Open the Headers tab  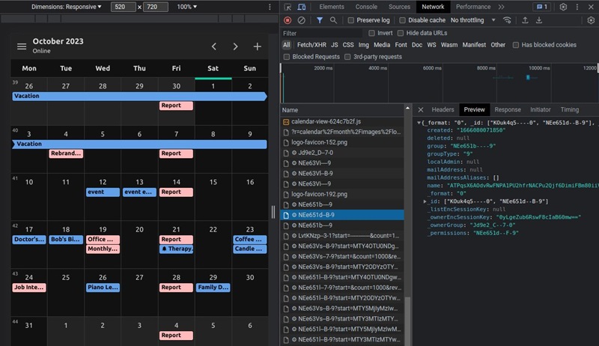point(443,109)
